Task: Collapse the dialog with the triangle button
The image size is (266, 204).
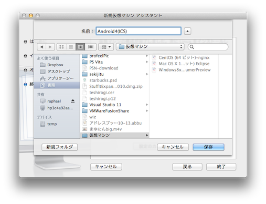Action: point(187,31)
